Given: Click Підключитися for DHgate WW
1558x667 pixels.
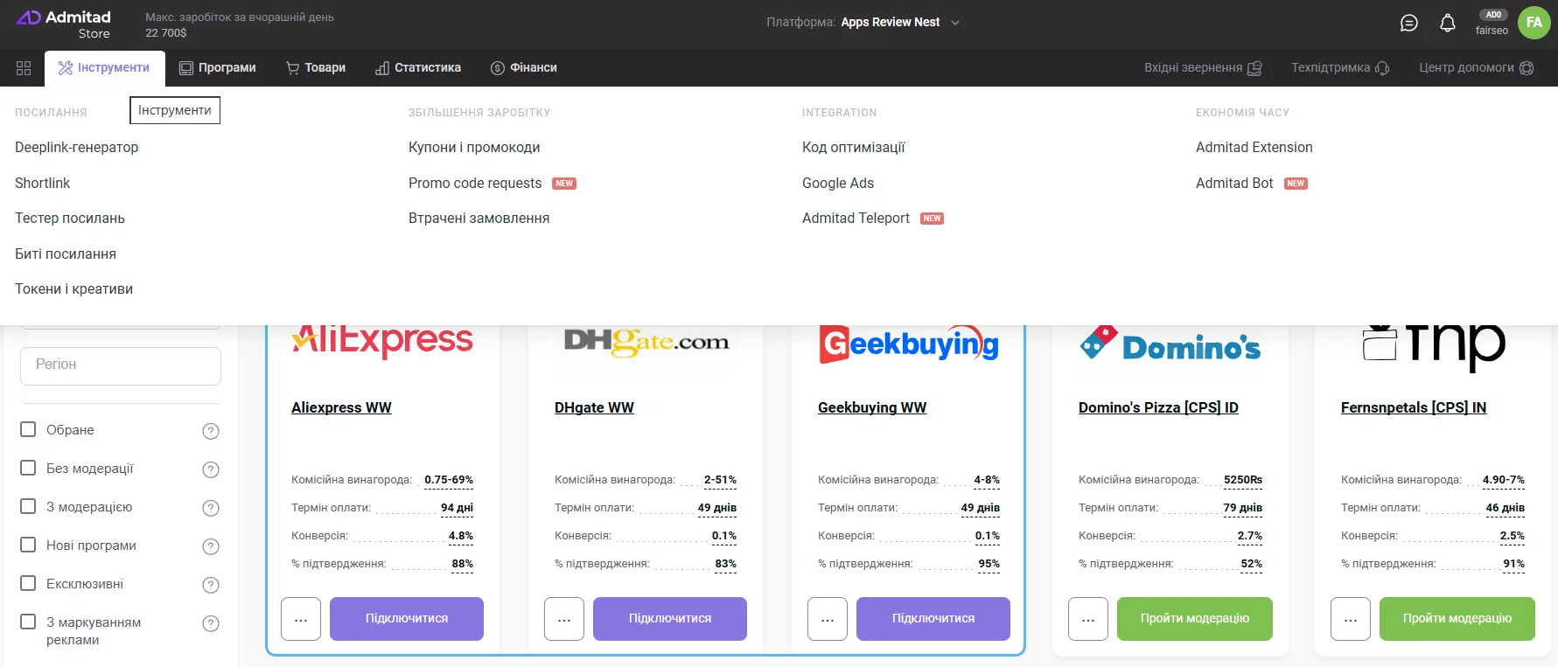Looking at the screenshot, I should [670, 619].
